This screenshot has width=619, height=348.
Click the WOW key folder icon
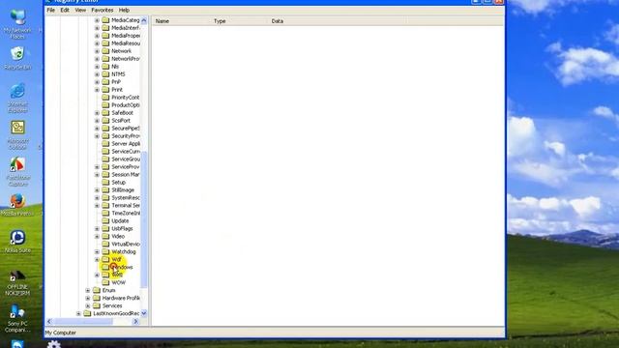click(x=105, y=282)
